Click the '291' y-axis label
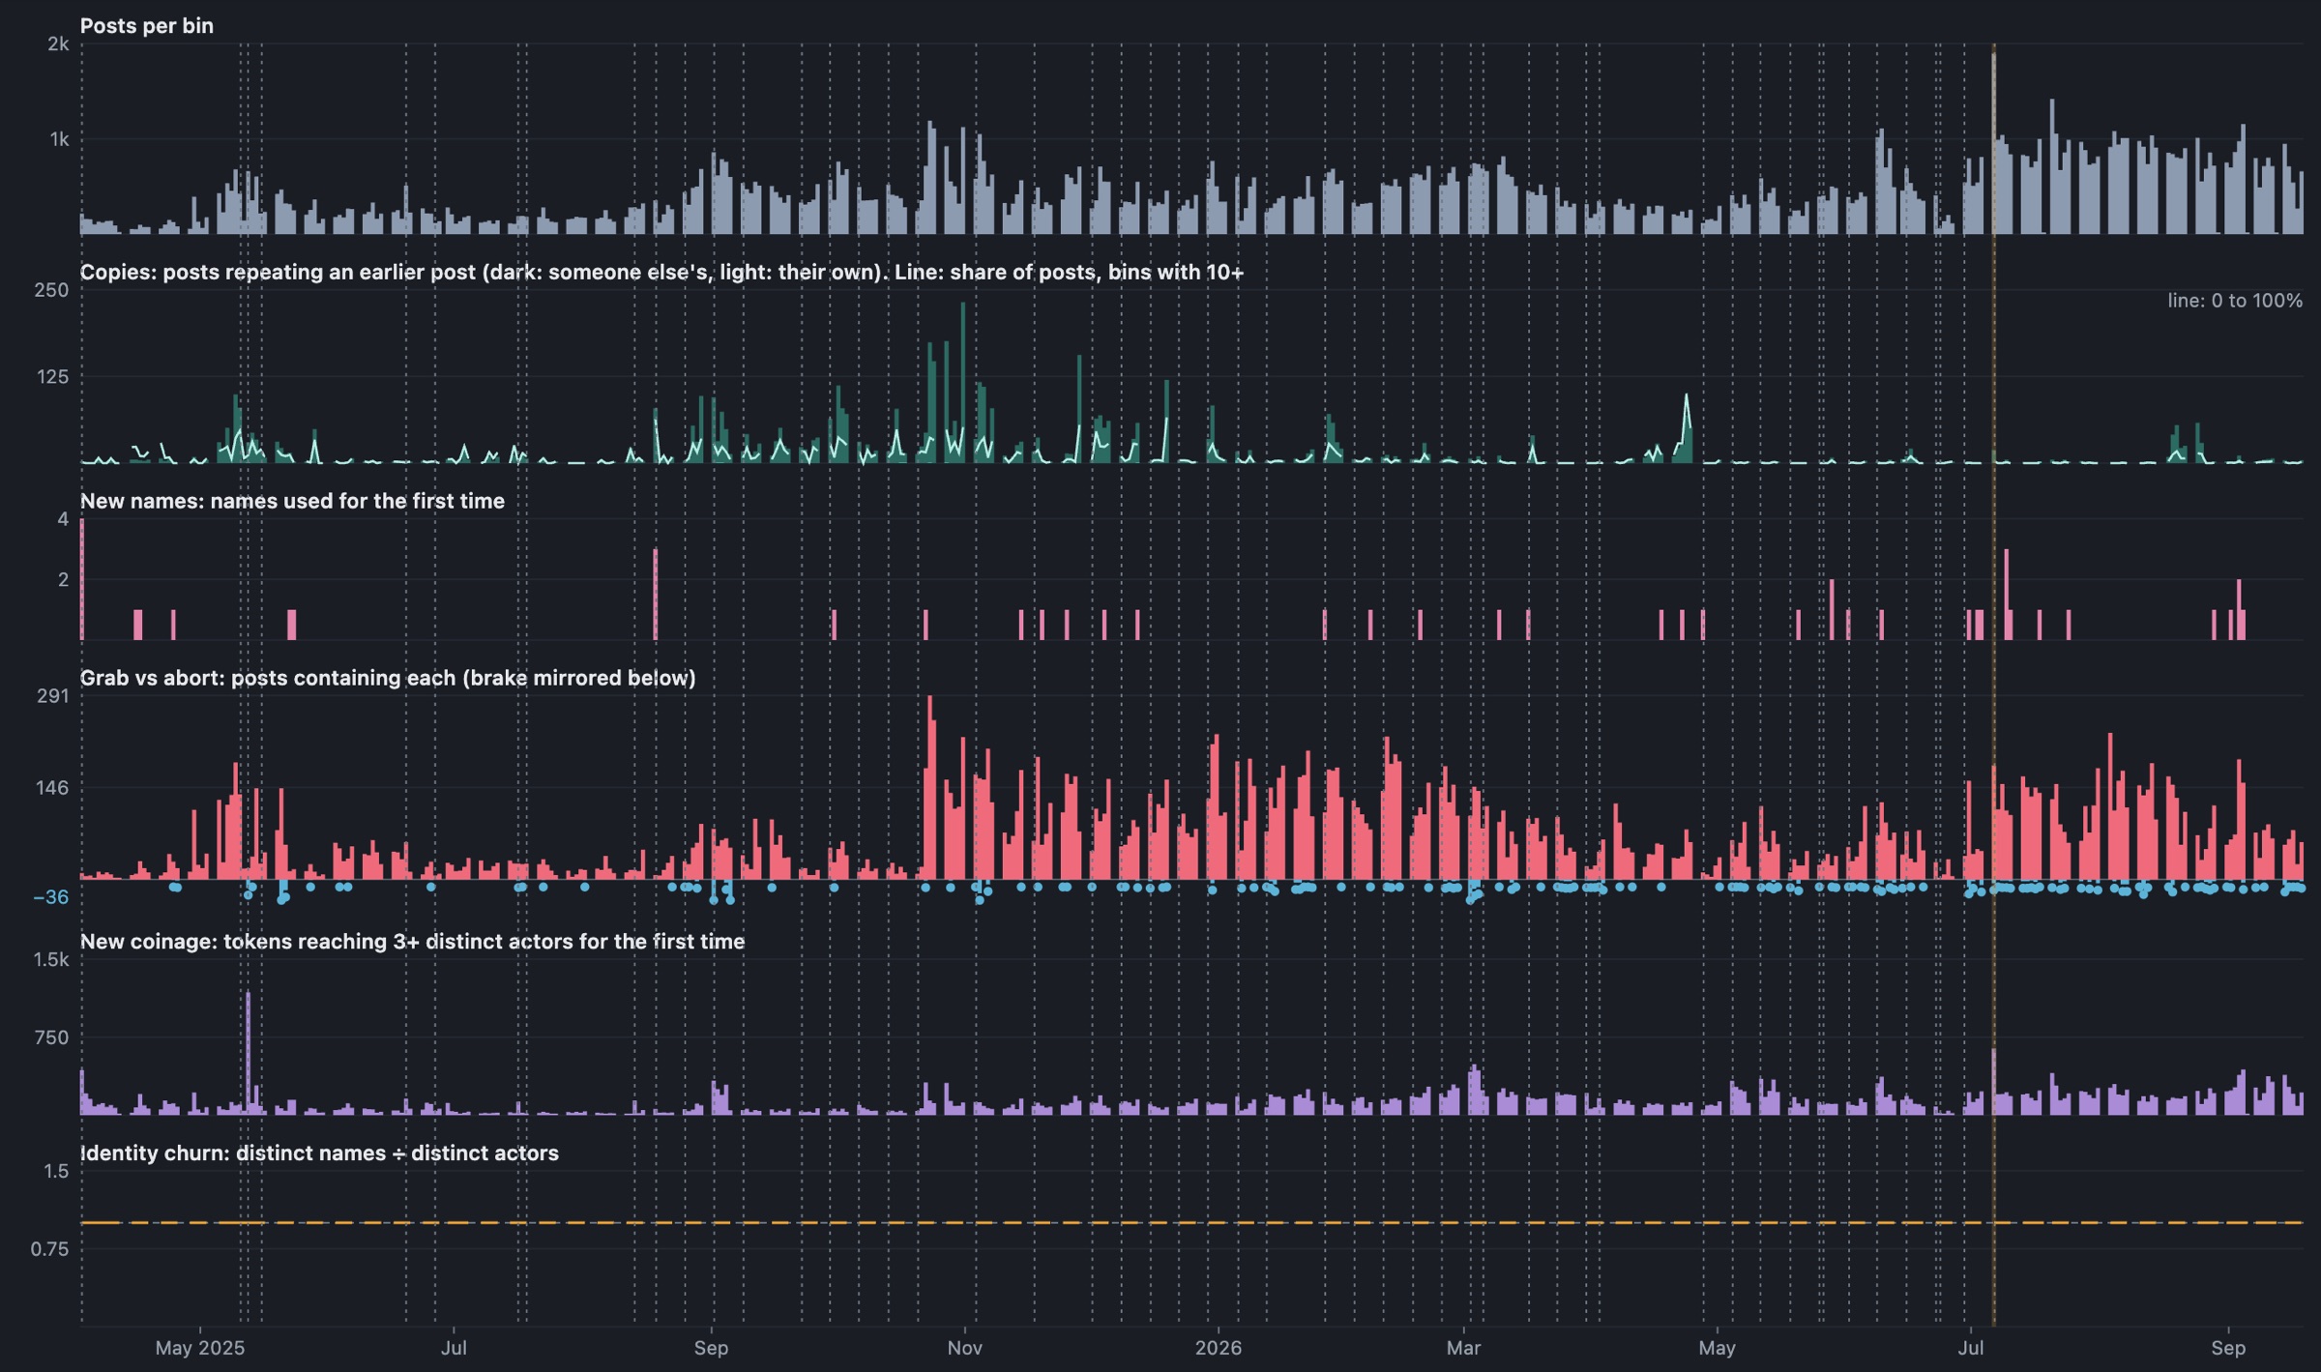 (52, 696)
